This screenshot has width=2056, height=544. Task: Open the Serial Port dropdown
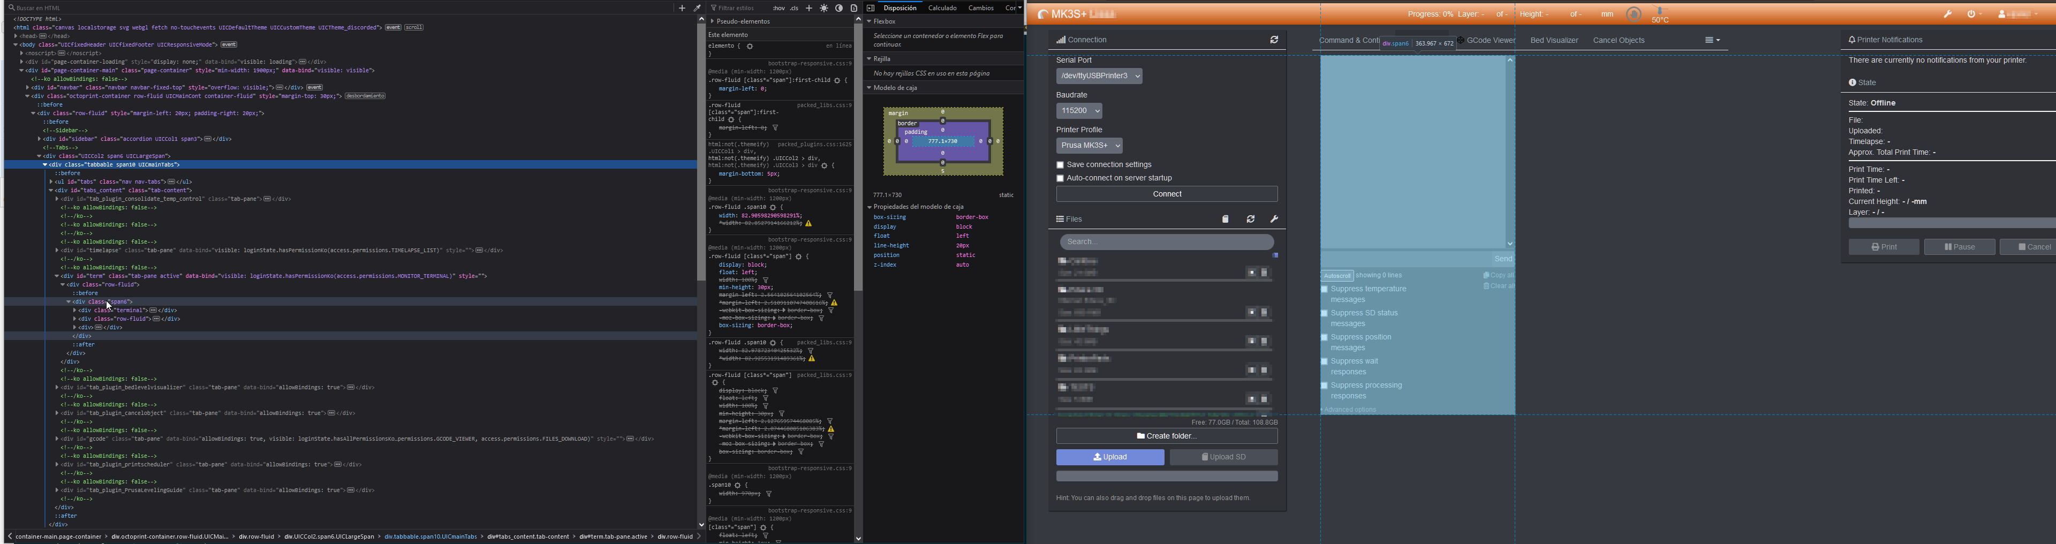point(1099,76)
